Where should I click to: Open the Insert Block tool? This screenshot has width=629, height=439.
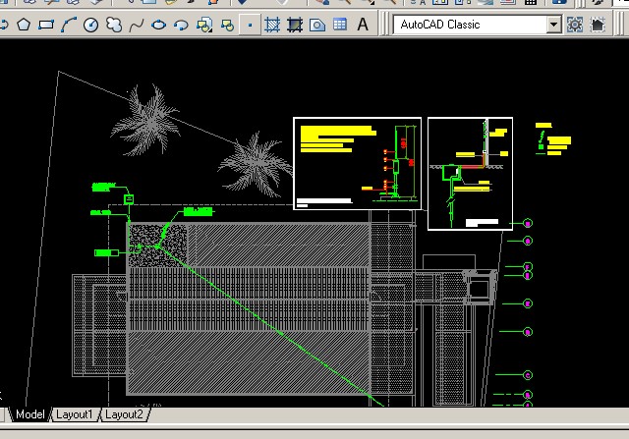204,25
